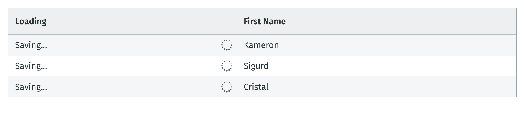Image resolution: width=524 pixels, height=113 pixels.
Task: Click empty area right of Kameron
Action: coord(396,45)
